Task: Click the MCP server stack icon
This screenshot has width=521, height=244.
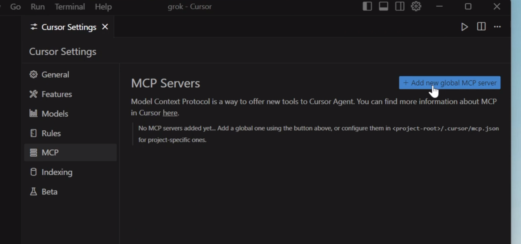Action: (x=34, y=153)
